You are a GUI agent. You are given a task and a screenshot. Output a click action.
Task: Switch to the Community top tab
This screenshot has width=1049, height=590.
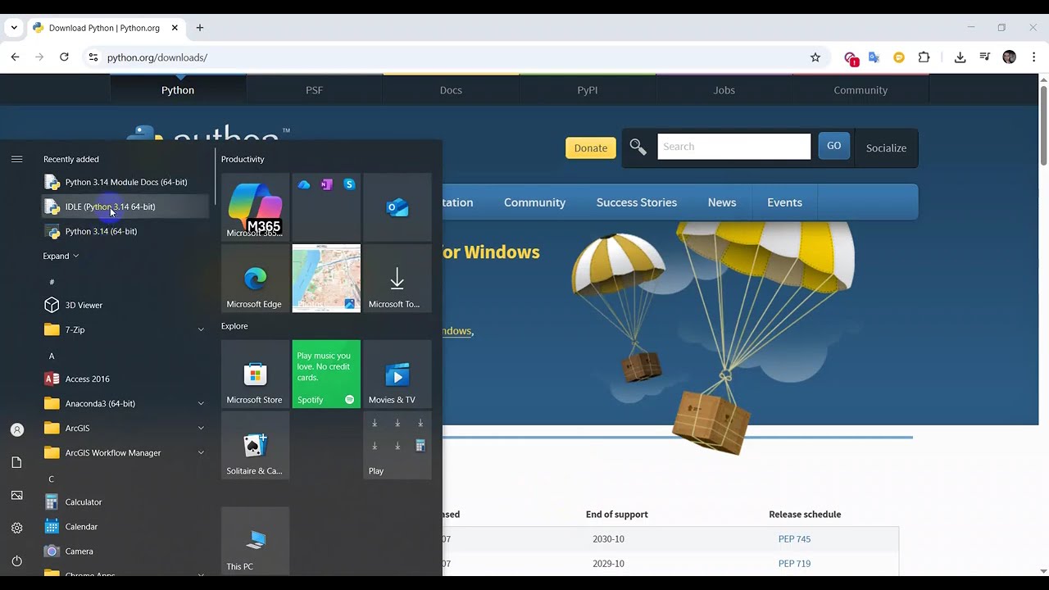[861, 90]
